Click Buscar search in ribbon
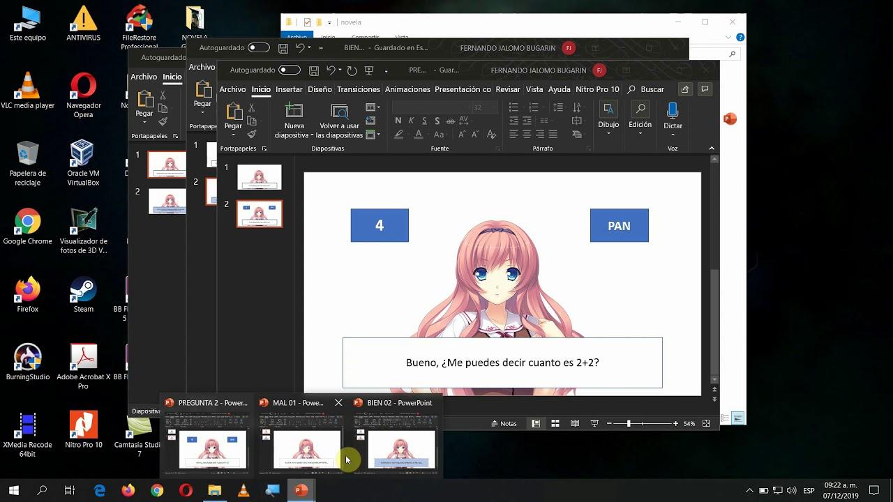The image size is (893, 502). 646,89
